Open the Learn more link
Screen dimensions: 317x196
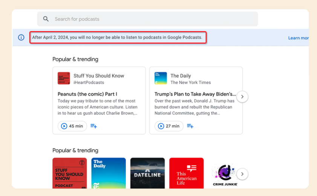pyautogui.click(x=299, y=38)
